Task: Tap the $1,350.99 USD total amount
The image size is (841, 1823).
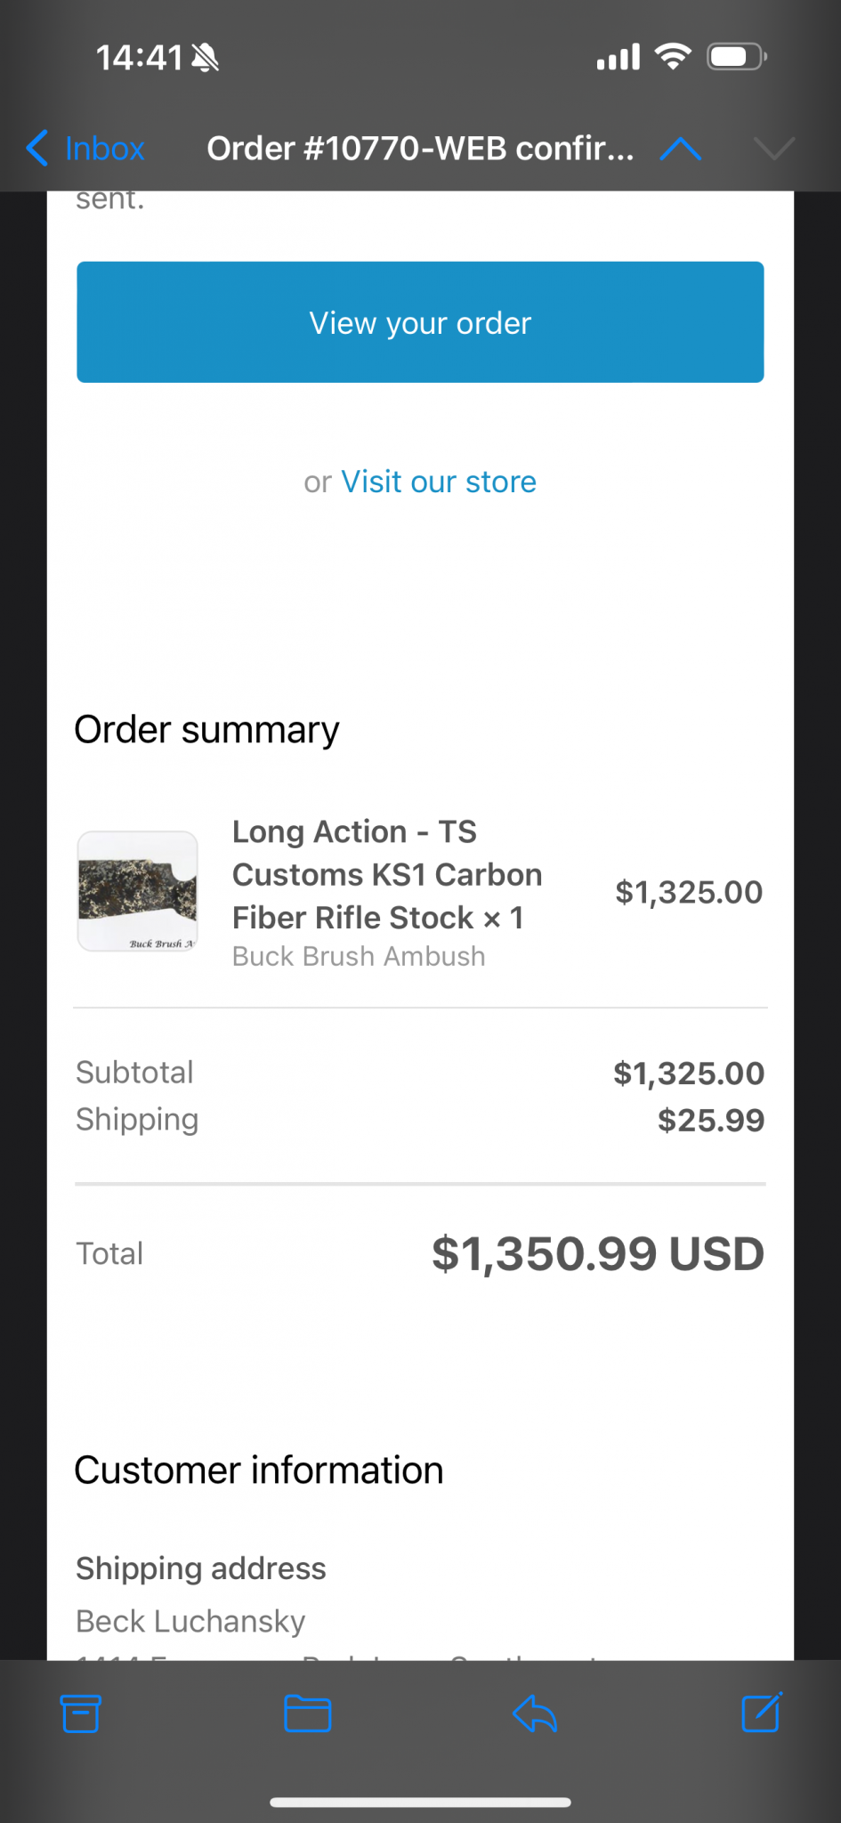Action: click(x=597, y=1253)
